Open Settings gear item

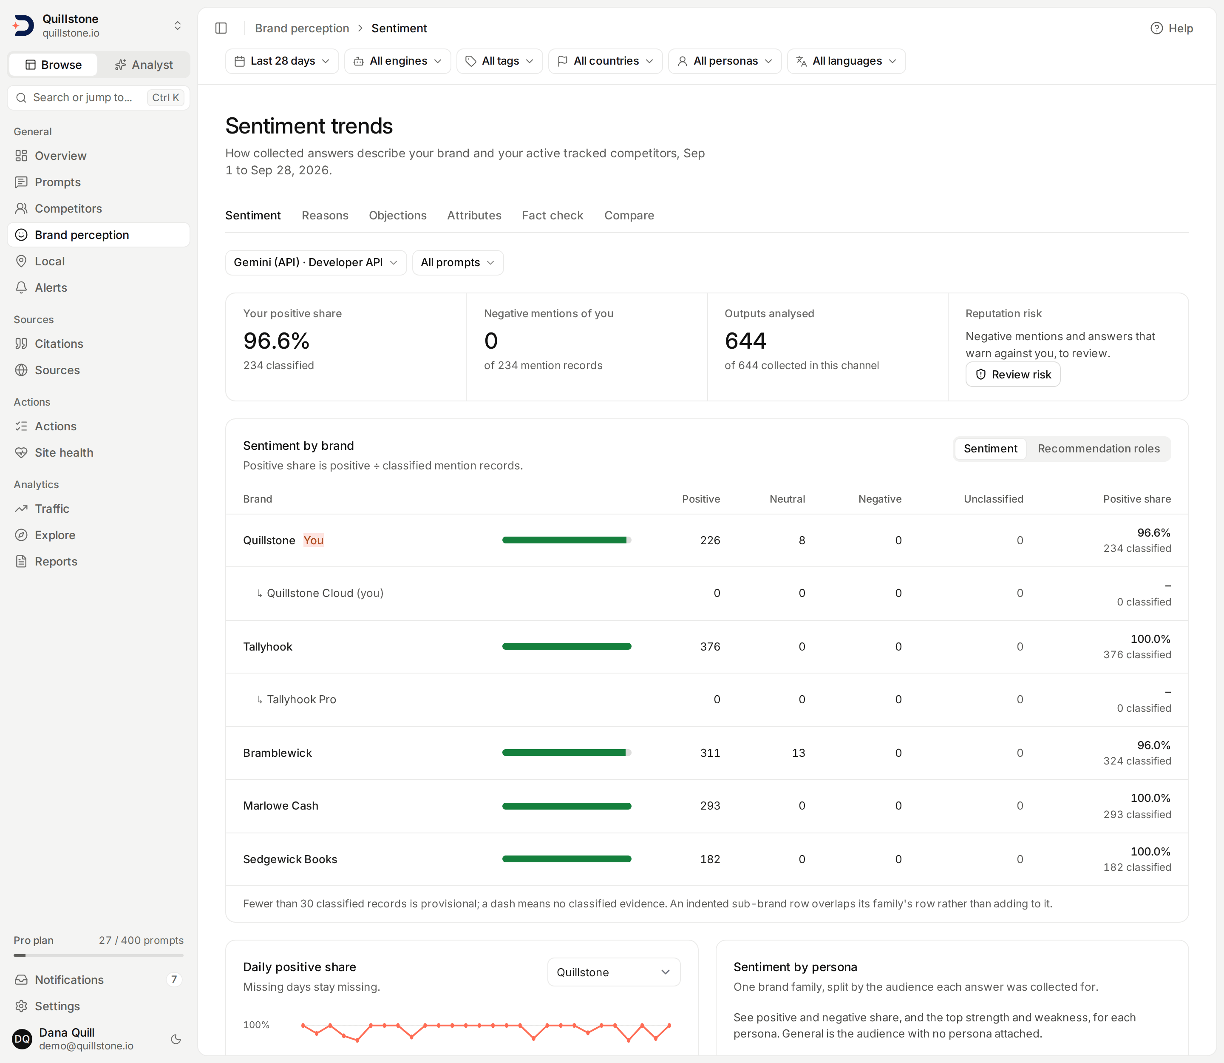99,1006
